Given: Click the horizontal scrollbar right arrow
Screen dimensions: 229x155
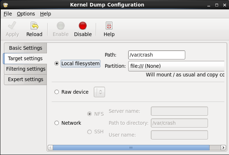Looking at the screenshot, I should (224, 147).
